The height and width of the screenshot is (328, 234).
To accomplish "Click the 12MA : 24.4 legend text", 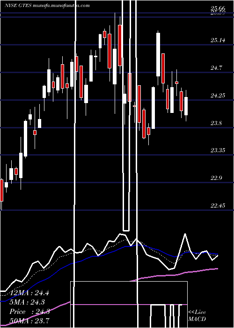I will click(x=29, y=293).
